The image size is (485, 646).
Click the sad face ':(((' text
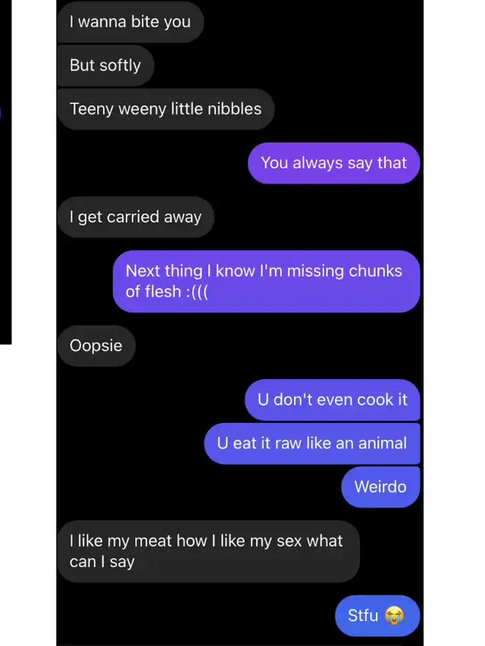coord(197,292)
